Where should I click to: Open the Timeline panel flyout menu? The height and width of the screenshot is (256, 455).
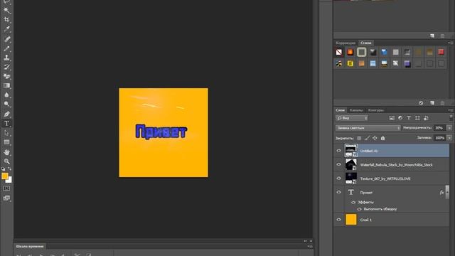(310, 247)
